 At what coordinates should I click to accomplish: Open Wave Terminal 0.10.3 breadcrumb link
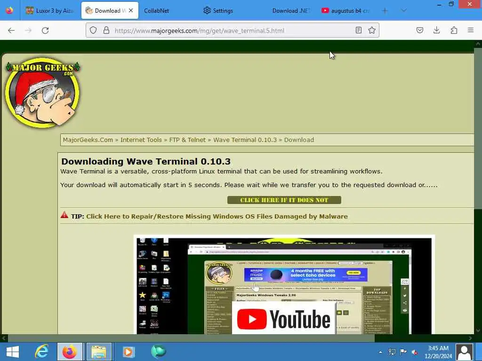(245, 140)
